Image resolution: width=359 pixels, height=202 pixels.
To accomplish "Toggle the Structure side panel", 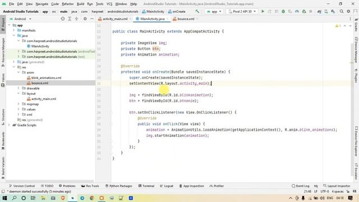I will pyautogui.click(x=3, y=117).
